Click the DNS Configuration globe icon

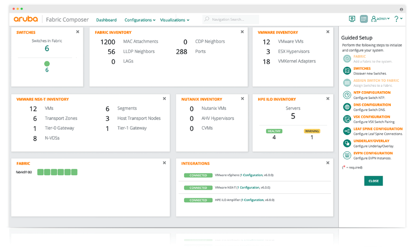347,107
